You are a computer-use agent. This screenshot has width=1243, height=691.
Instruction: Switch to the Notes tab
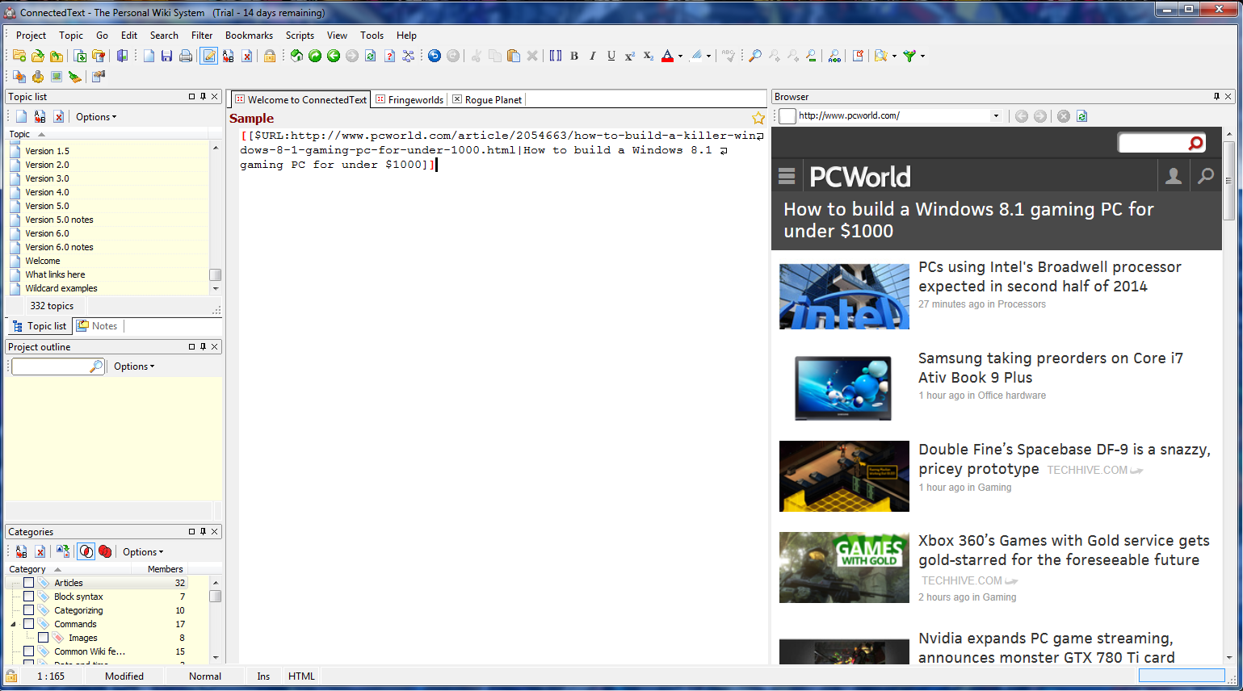98,326
